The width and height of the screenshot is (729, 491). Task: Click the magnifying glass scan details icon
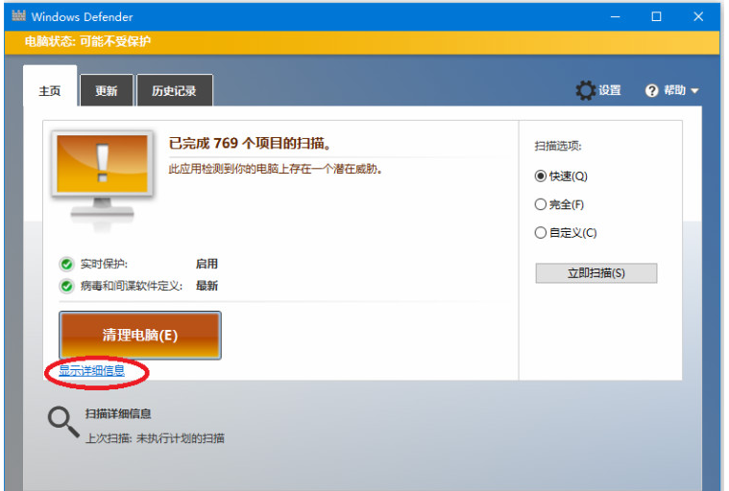pyautogui.click(x=63, y=422)
